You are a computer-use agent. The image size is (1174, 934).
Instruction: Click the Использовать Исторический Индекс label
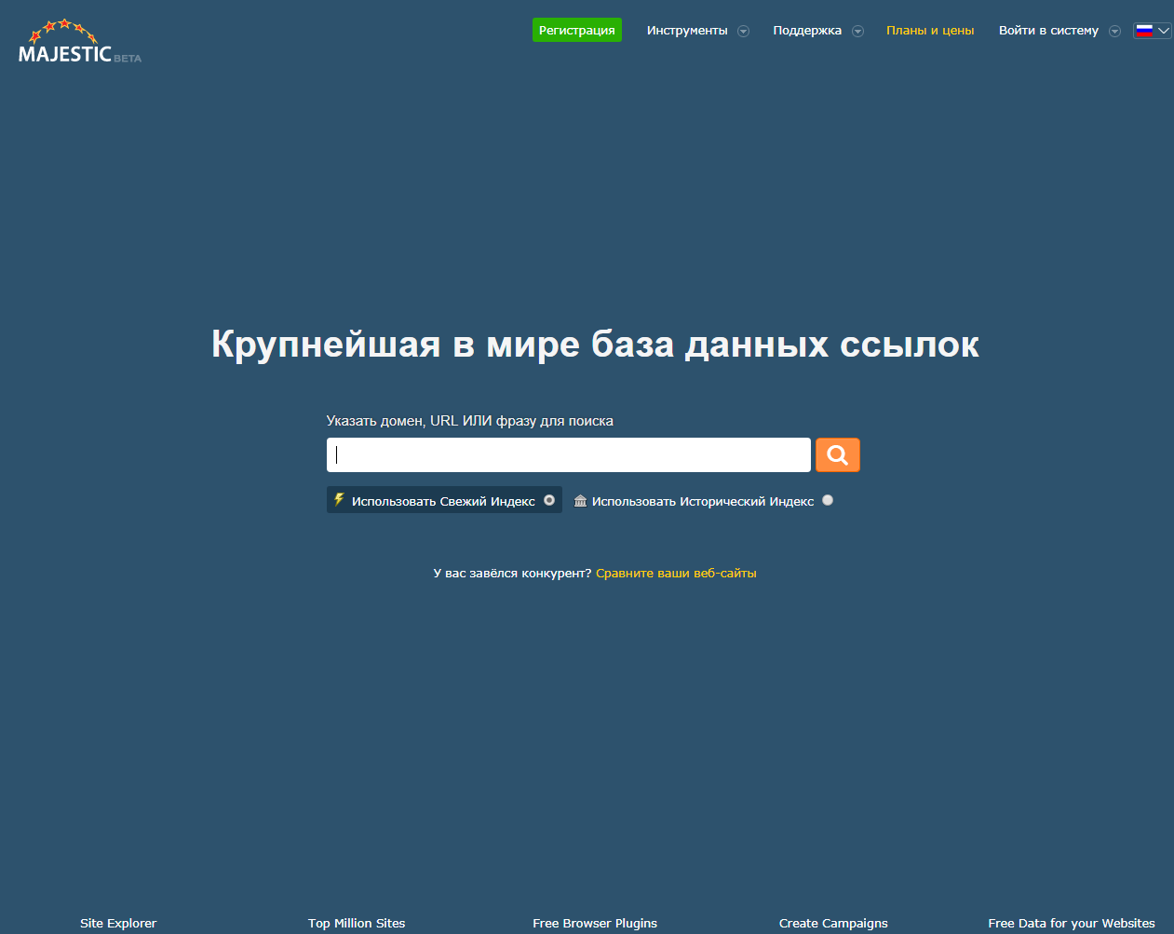[703, 501]
